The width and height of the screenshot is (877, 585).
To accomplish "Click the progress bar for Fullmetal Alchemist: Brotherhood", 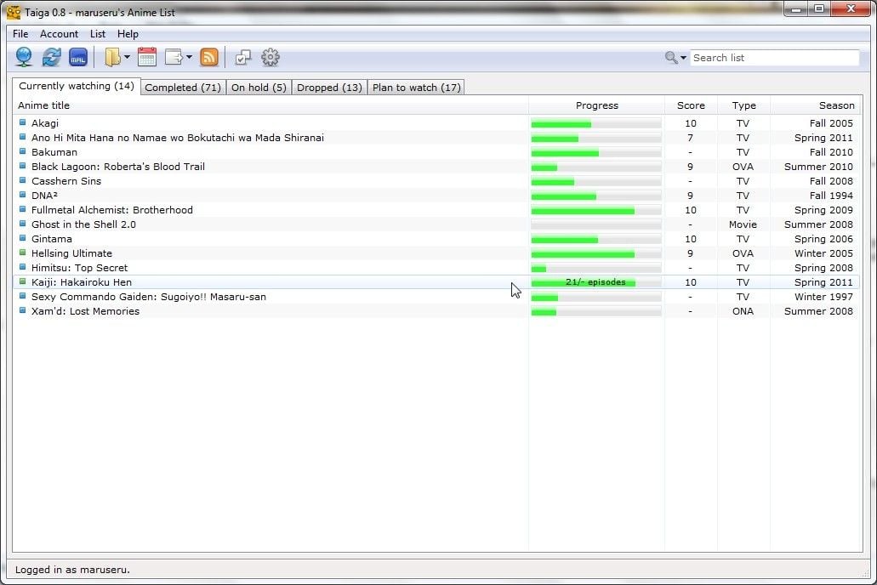I will click(x=596, y=210).
